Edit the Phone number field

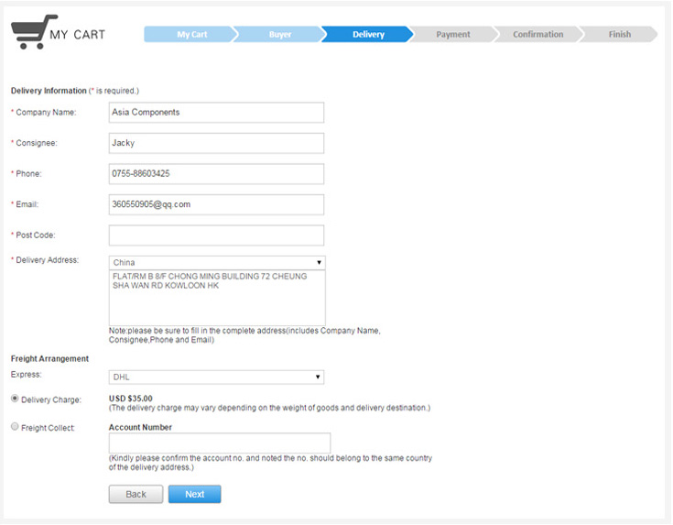click(x=216, y=174)
